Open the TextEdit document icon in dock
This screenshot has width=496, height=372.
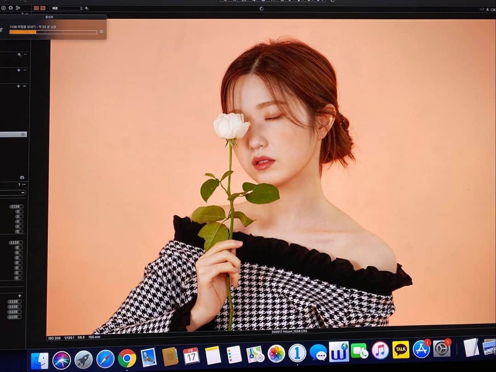pyautogui.click(x=471, y=347)
